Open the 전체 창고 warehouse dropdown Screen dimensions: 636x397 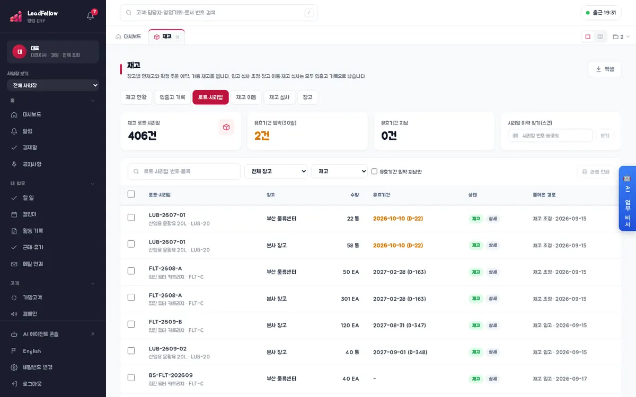[x=276, y=172]
